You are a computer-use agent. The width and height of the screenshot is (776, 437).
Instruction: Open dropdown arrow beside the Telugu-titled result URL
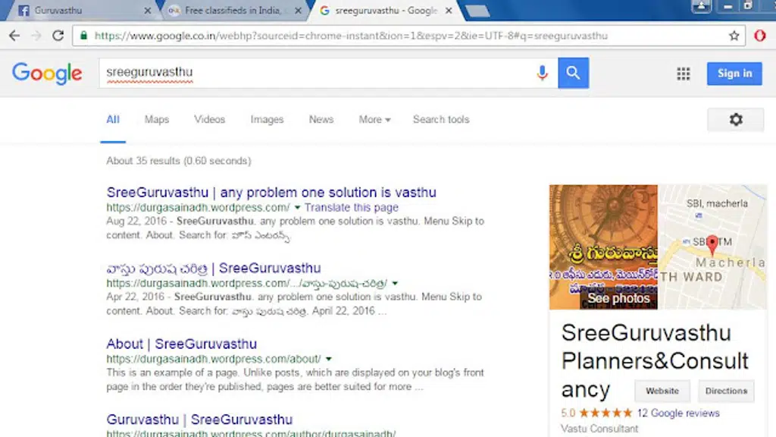(395, 284)
